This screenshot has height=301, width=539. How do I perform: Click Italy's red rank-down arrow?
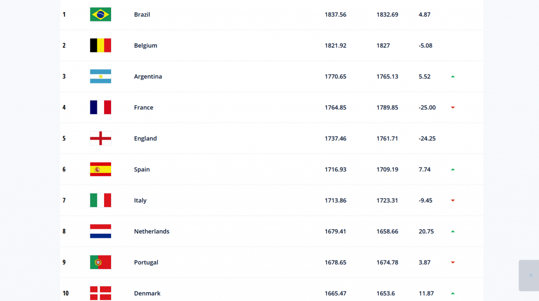tap(453, 201)
